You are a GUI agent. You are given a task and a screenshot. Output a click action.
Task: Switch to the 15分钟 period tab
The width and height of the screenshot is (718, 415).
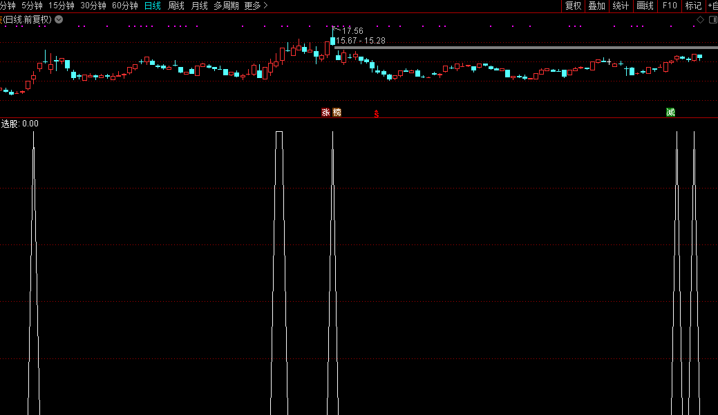61,6
